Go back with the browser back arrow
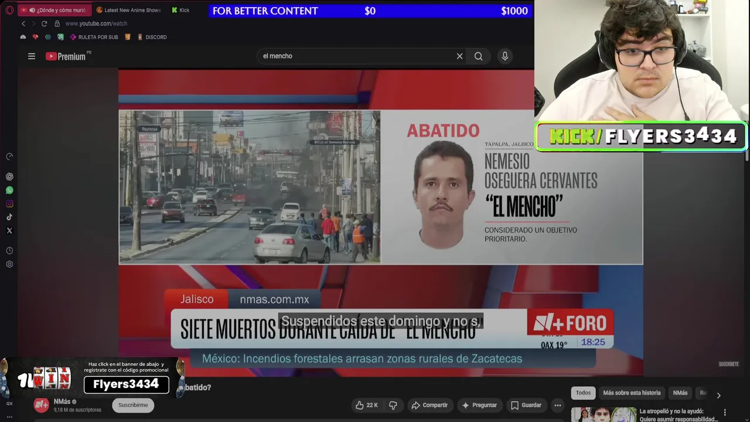Viewport: 750px width, 422px height. pyautogui.click(x=23, y=23)
